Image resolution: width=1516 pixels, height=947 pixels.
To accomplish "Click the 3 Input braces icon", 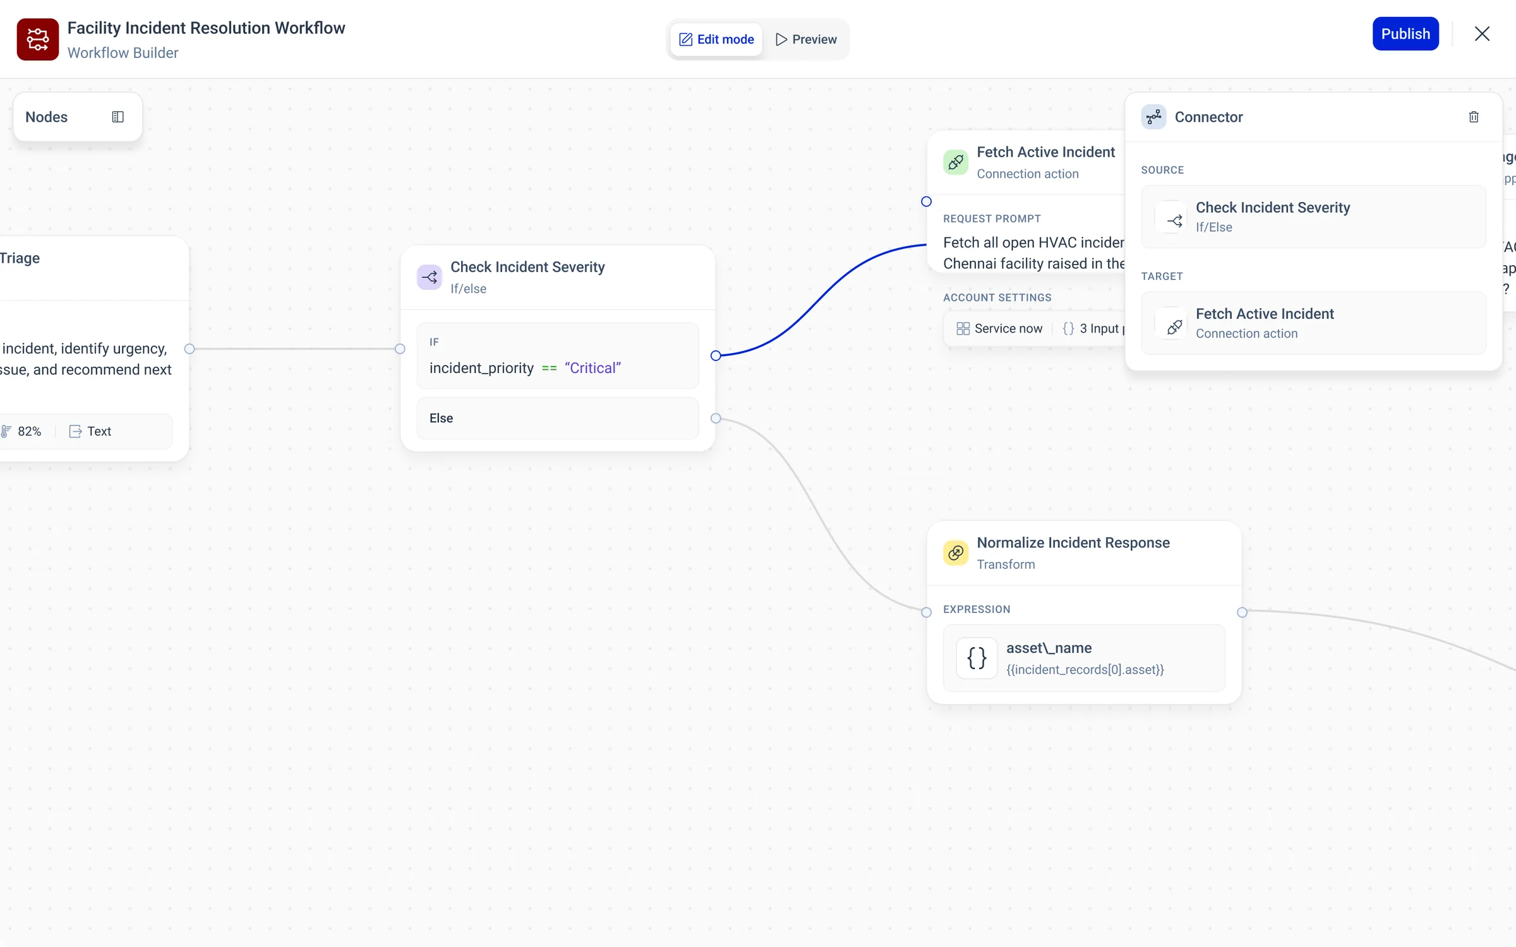I will pos(1068,328).
